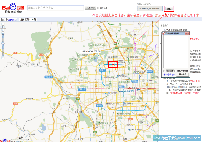Click the 温泉镇 town label
This screenshot has height=142, width=202.
pos(71,38)
